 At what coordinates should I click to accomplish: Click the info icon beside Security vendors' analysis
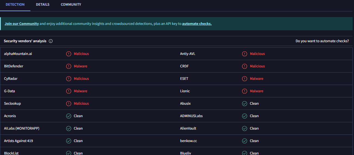coord(50,41)
